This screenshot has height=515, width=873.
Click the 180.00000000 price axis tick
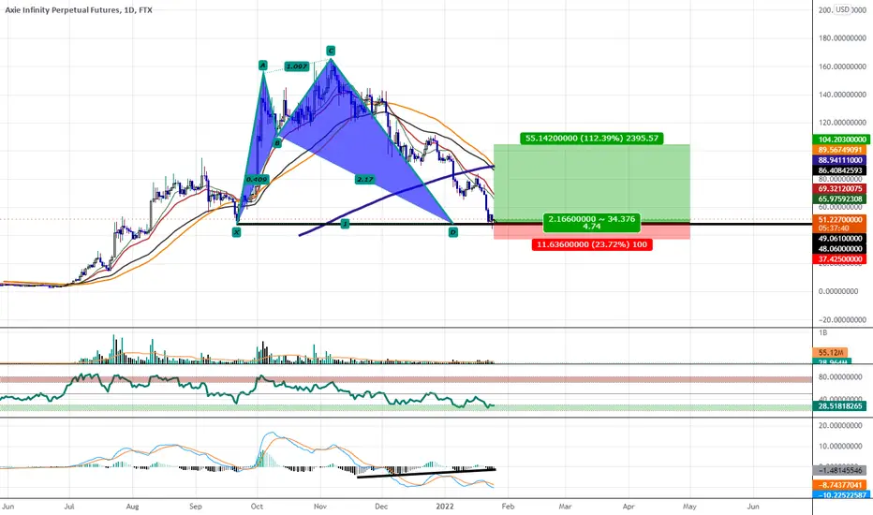tap(842, 38)
